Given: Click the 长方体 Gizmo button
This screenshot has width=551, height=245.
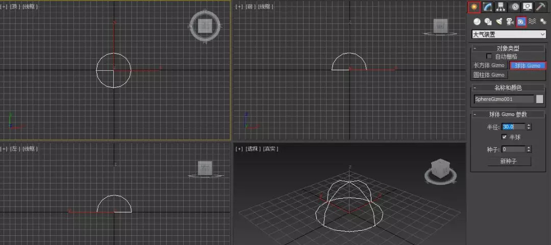Looking at the screenshot, I should (x=489, y=66).
